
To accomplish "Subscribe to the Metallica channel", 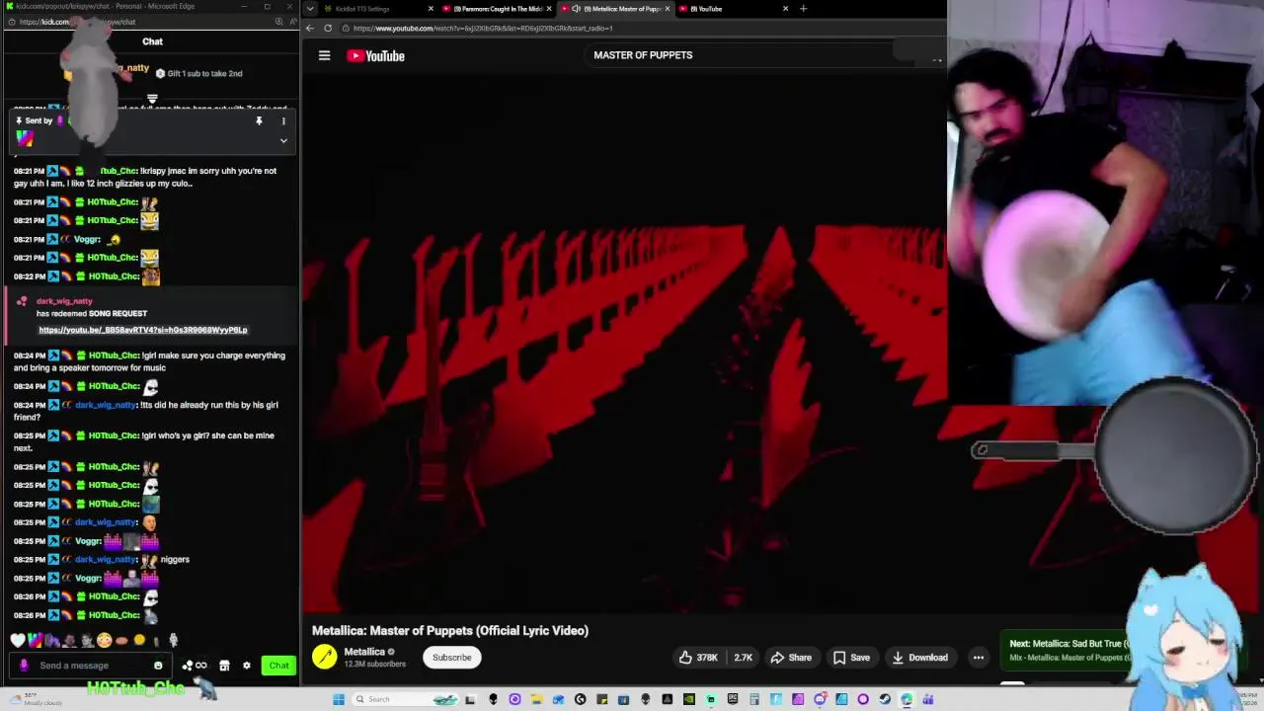I will click(x=452, y=658).
